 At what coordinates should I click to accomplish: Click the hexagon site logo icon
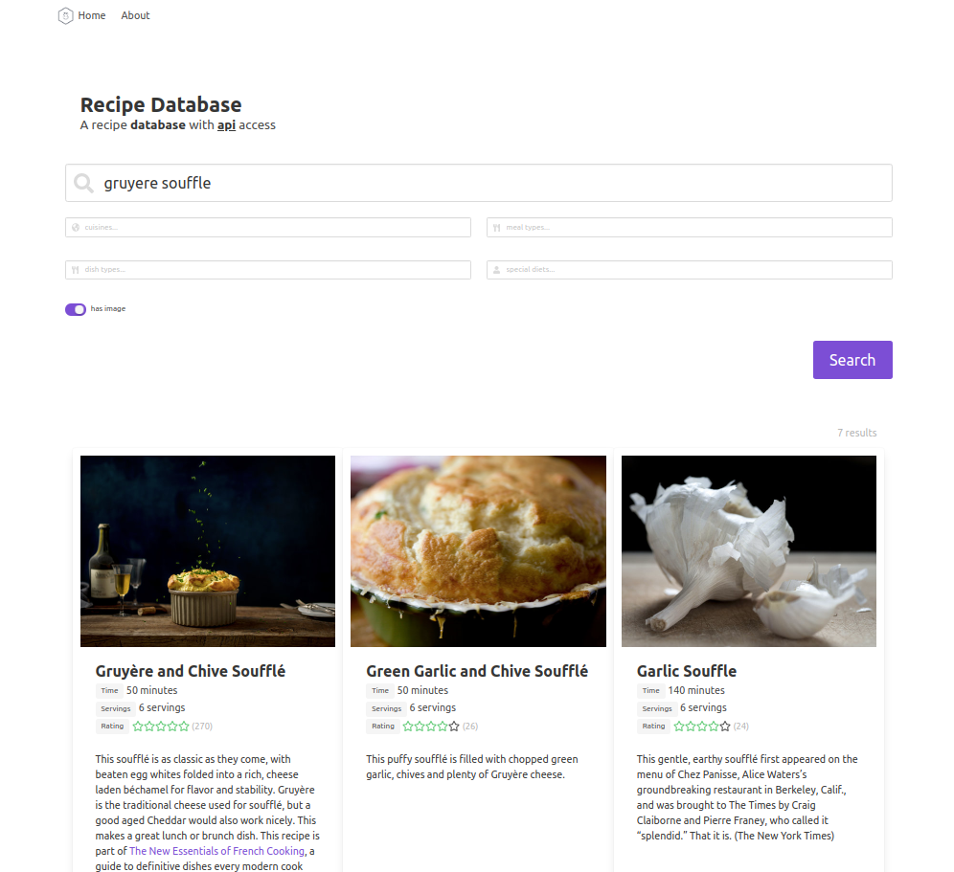(66, 16)
